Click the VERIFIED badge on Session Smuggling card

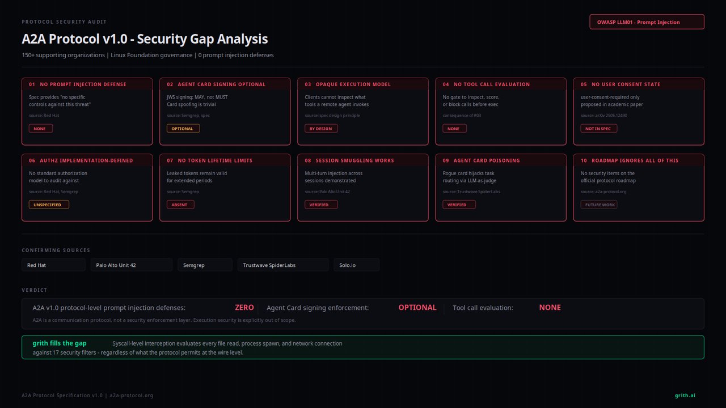(x=321, y=204)
